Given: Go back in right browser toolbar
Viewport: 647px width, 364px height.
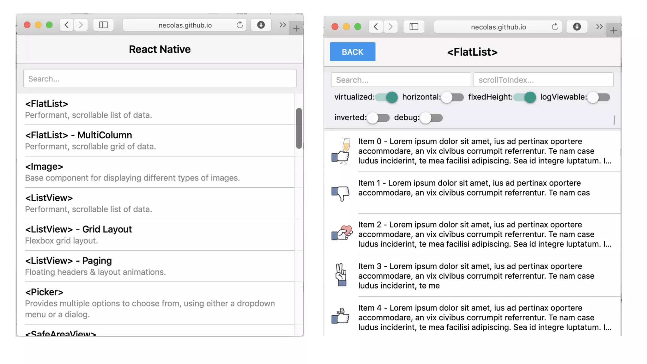Looking at the screenshot, I should pos(376,27).
